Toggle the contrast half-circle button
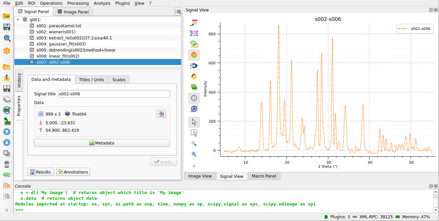The image size is (439, 221). tap(194, 98)
